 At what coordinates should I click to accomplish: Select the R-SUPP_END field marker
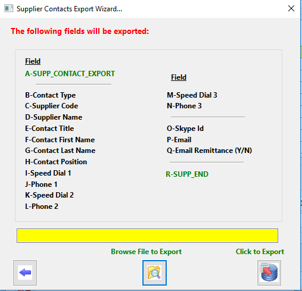tap(187, 174)
